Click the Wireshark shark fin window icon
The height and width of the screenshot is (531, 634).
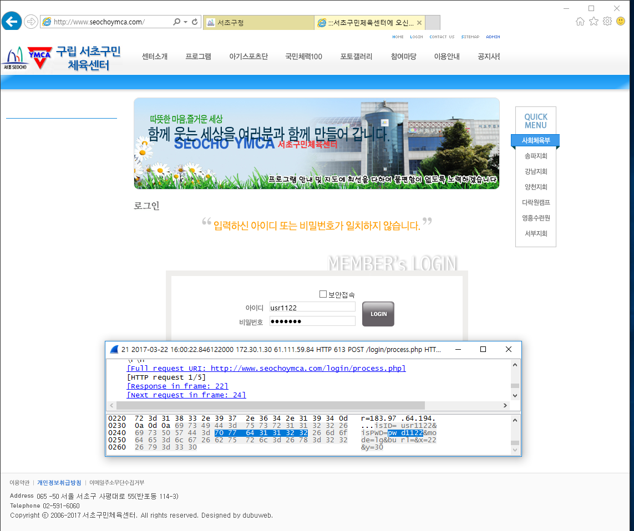114,350
